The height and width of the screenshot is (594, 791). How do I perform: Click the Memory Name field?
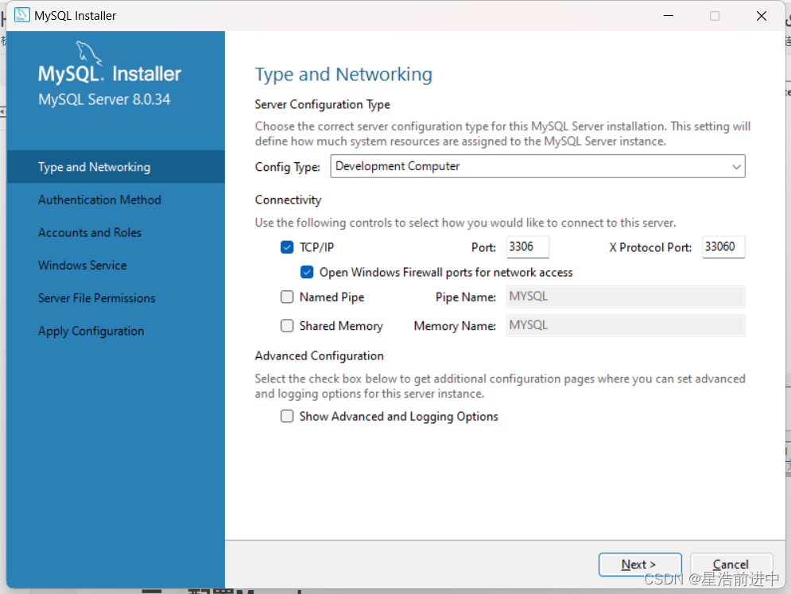tap(626, 325)
